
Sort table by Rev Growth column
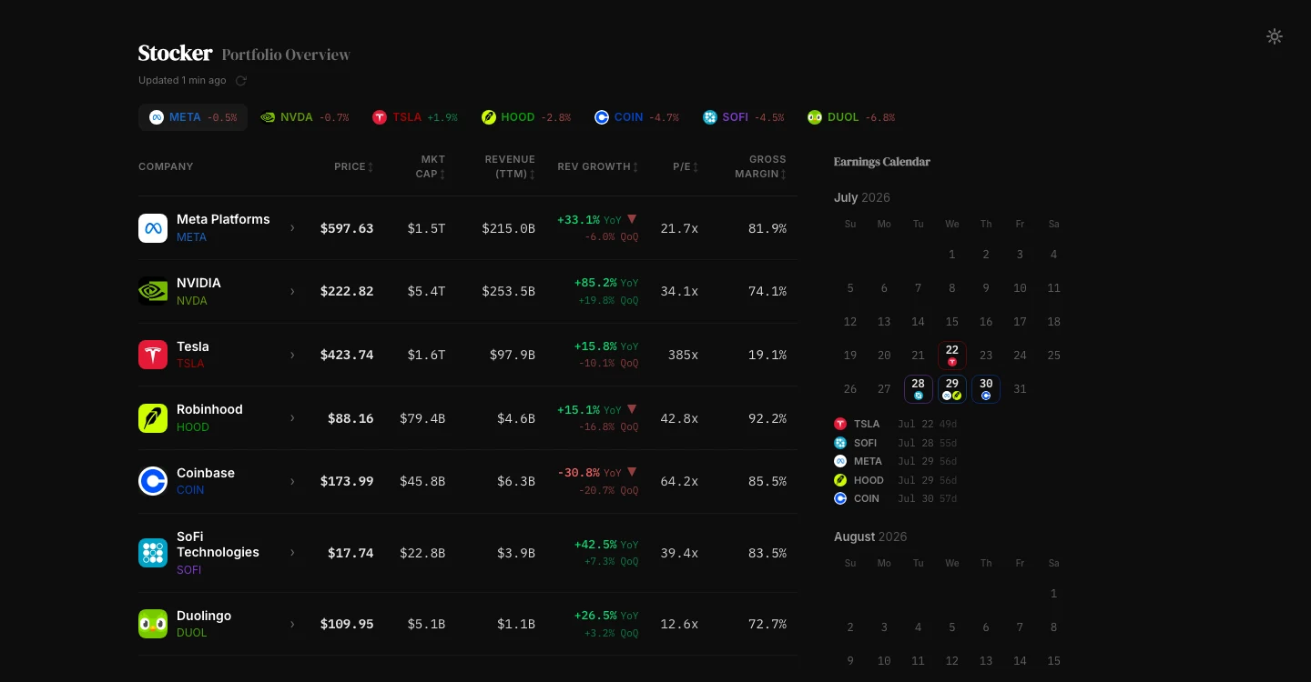tap(598, 166)
